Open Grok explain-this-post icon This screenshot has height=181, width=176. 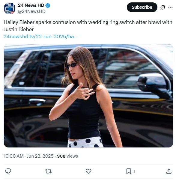(x=163, y=7)
